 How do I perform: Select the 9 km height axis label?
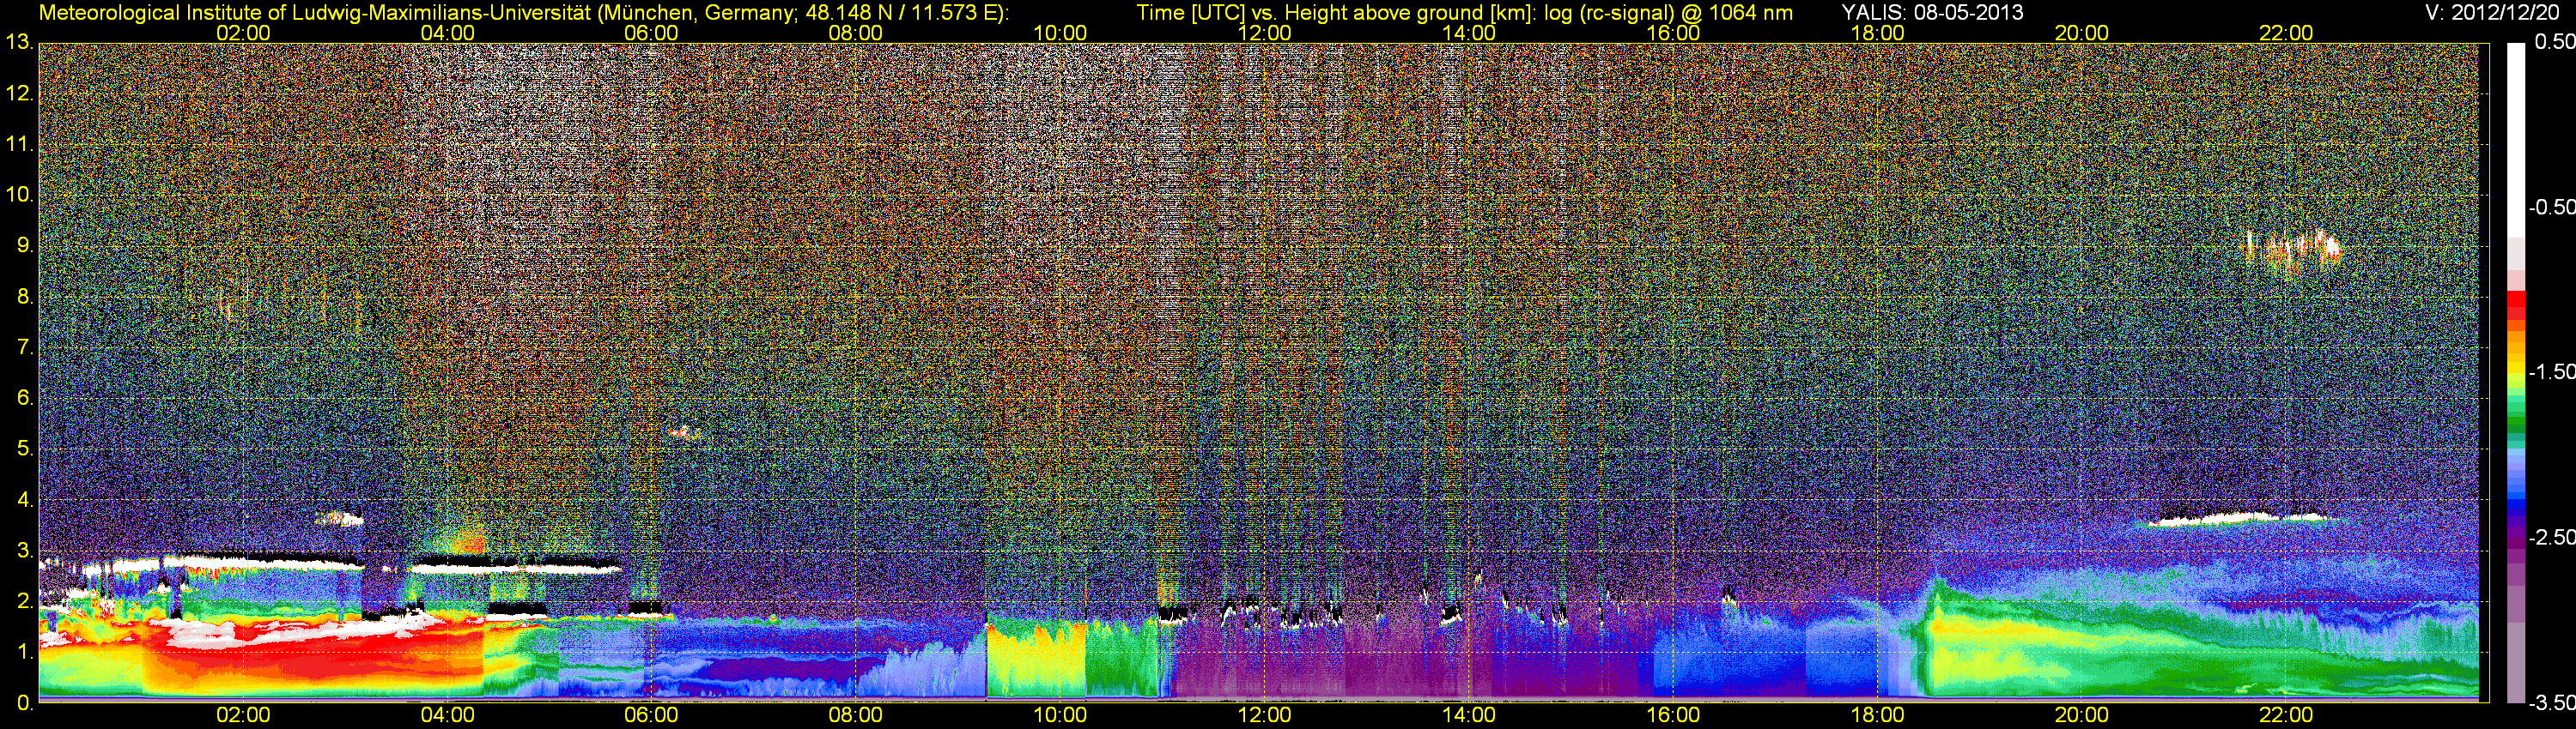(x=23, y=245)
